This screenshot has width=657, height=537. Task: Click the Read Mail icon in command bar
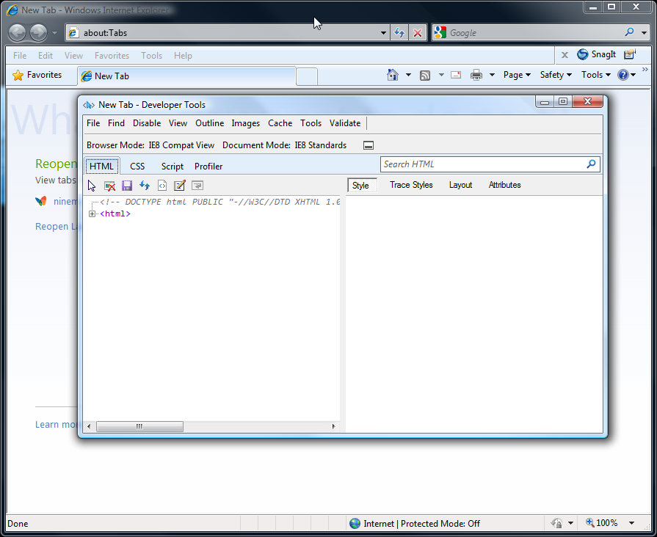tap(456, 75)
